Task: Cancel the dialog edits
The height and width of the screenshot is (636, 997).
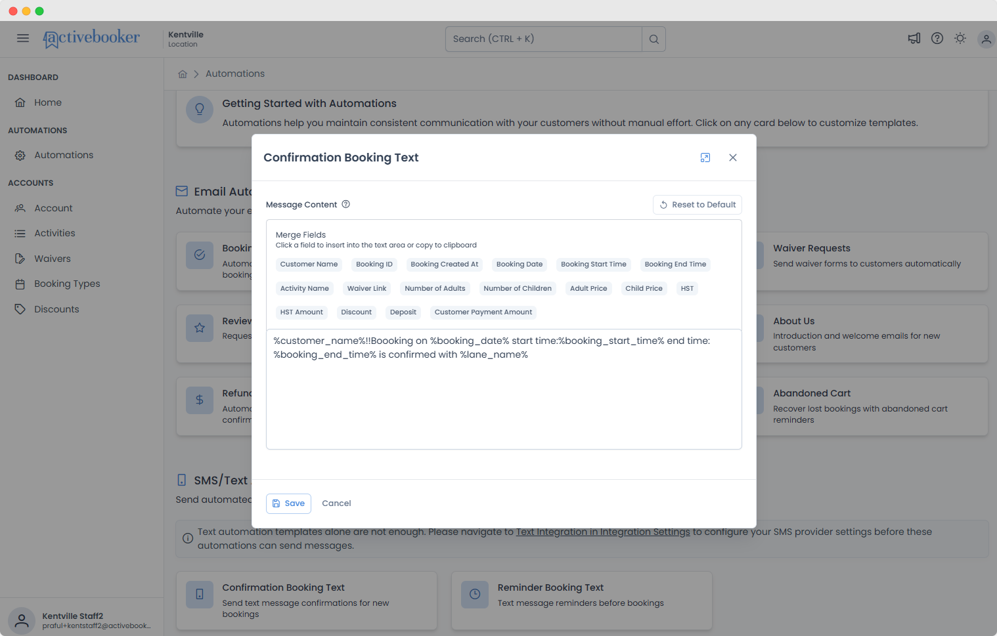Action: 336,503
